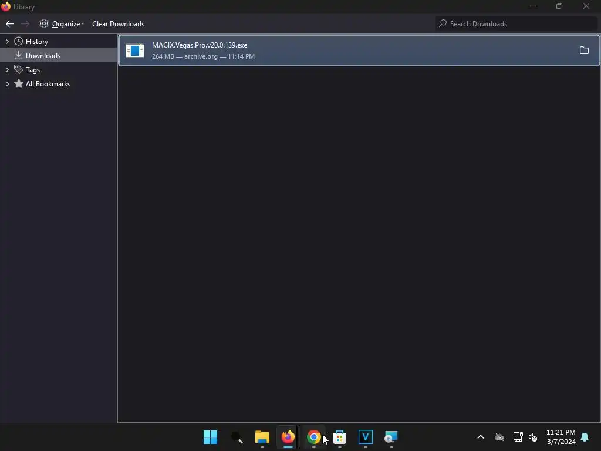Click the muted volume tray icon

[533, 437]
